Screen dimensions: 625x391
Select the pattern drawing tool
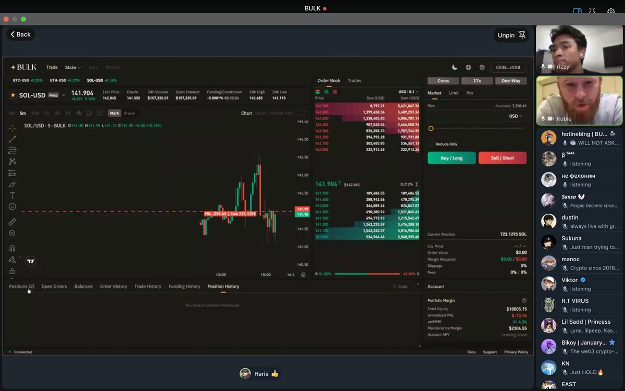click(12, 162)
